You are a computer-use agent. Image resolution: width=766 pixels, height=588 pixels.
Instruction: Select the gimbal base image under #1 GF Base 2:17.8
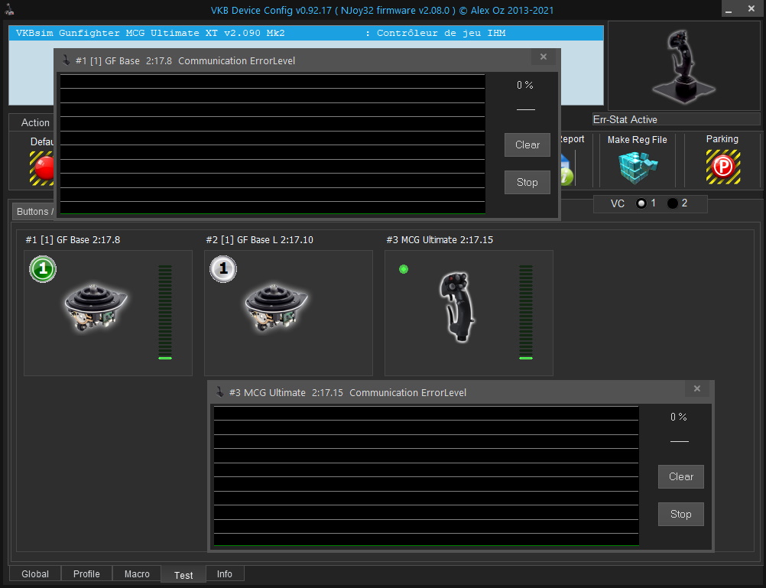[x=96, y=307]
